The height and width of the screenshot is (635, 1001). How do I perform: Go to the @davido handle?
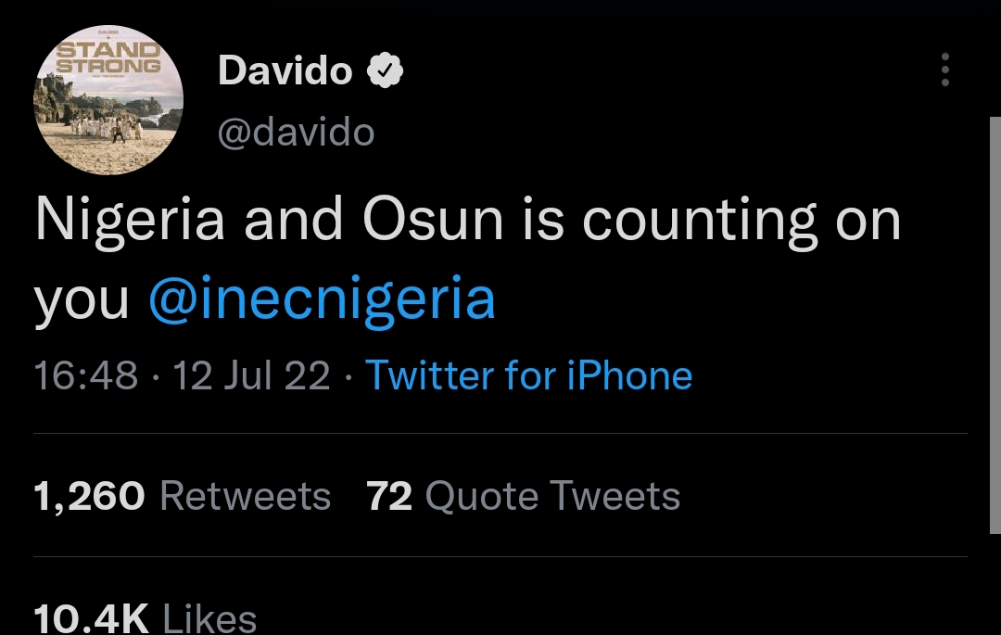coord(297,133)
